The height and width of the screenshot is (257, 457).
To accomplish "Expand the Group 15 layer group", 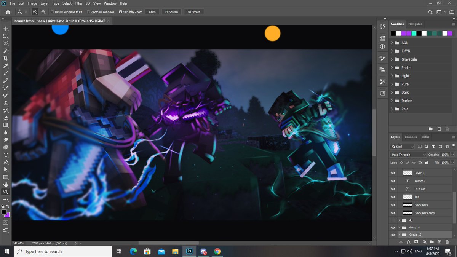I will click(x=399, y=235).
